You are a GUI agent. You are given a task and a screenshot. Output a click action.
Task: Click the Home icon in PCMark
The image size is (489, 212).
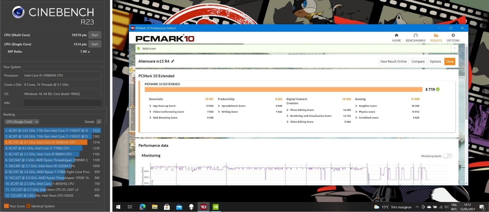pyautogui.click(x=396, y=35)
